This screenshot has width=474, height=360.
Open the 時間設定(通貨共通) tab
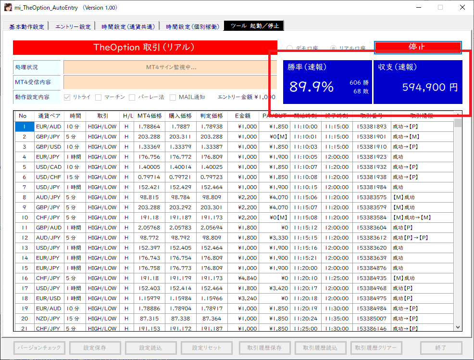pyautogui.click(x=128, y=26)
